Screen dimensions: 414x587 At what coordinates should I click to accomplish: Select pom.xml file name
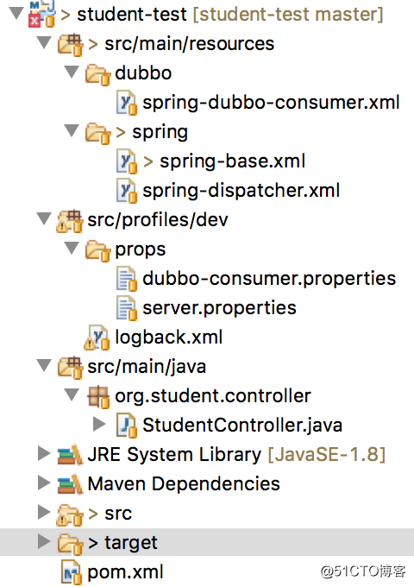coord(125,573)
